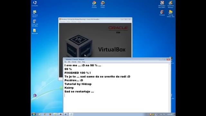The width and height of the screenshot is (206, 116).
Task: Click the "Tutorial by Nidzap" line in Notepad
Action: [x=78, y=84]
